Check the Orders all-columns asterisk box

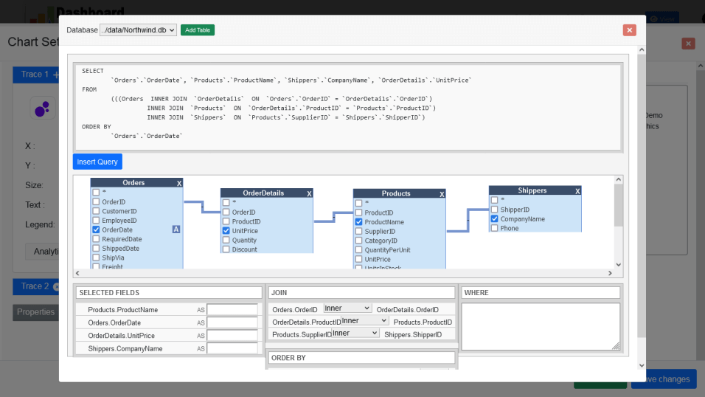click(96, 192)
